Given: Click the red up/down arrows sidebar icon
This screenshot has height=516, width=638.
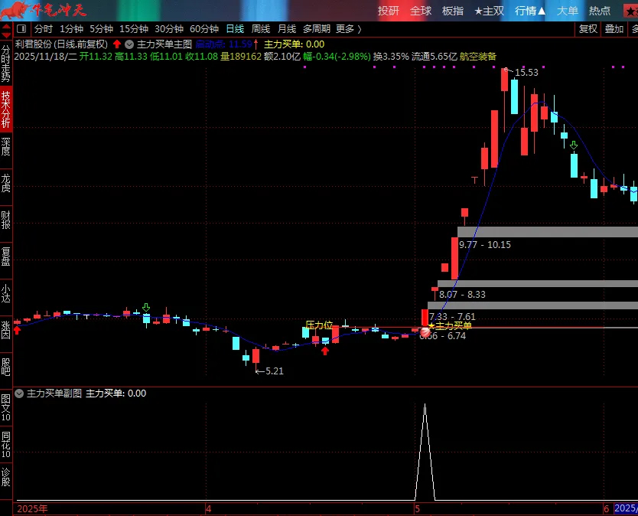Looking at the screenshot, I should pos(6,31).
